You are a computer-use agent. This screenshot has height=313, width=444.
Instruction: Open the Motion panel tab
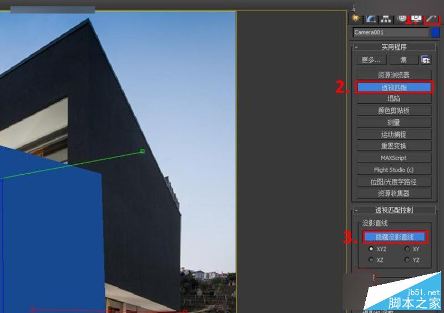point(401,18)
